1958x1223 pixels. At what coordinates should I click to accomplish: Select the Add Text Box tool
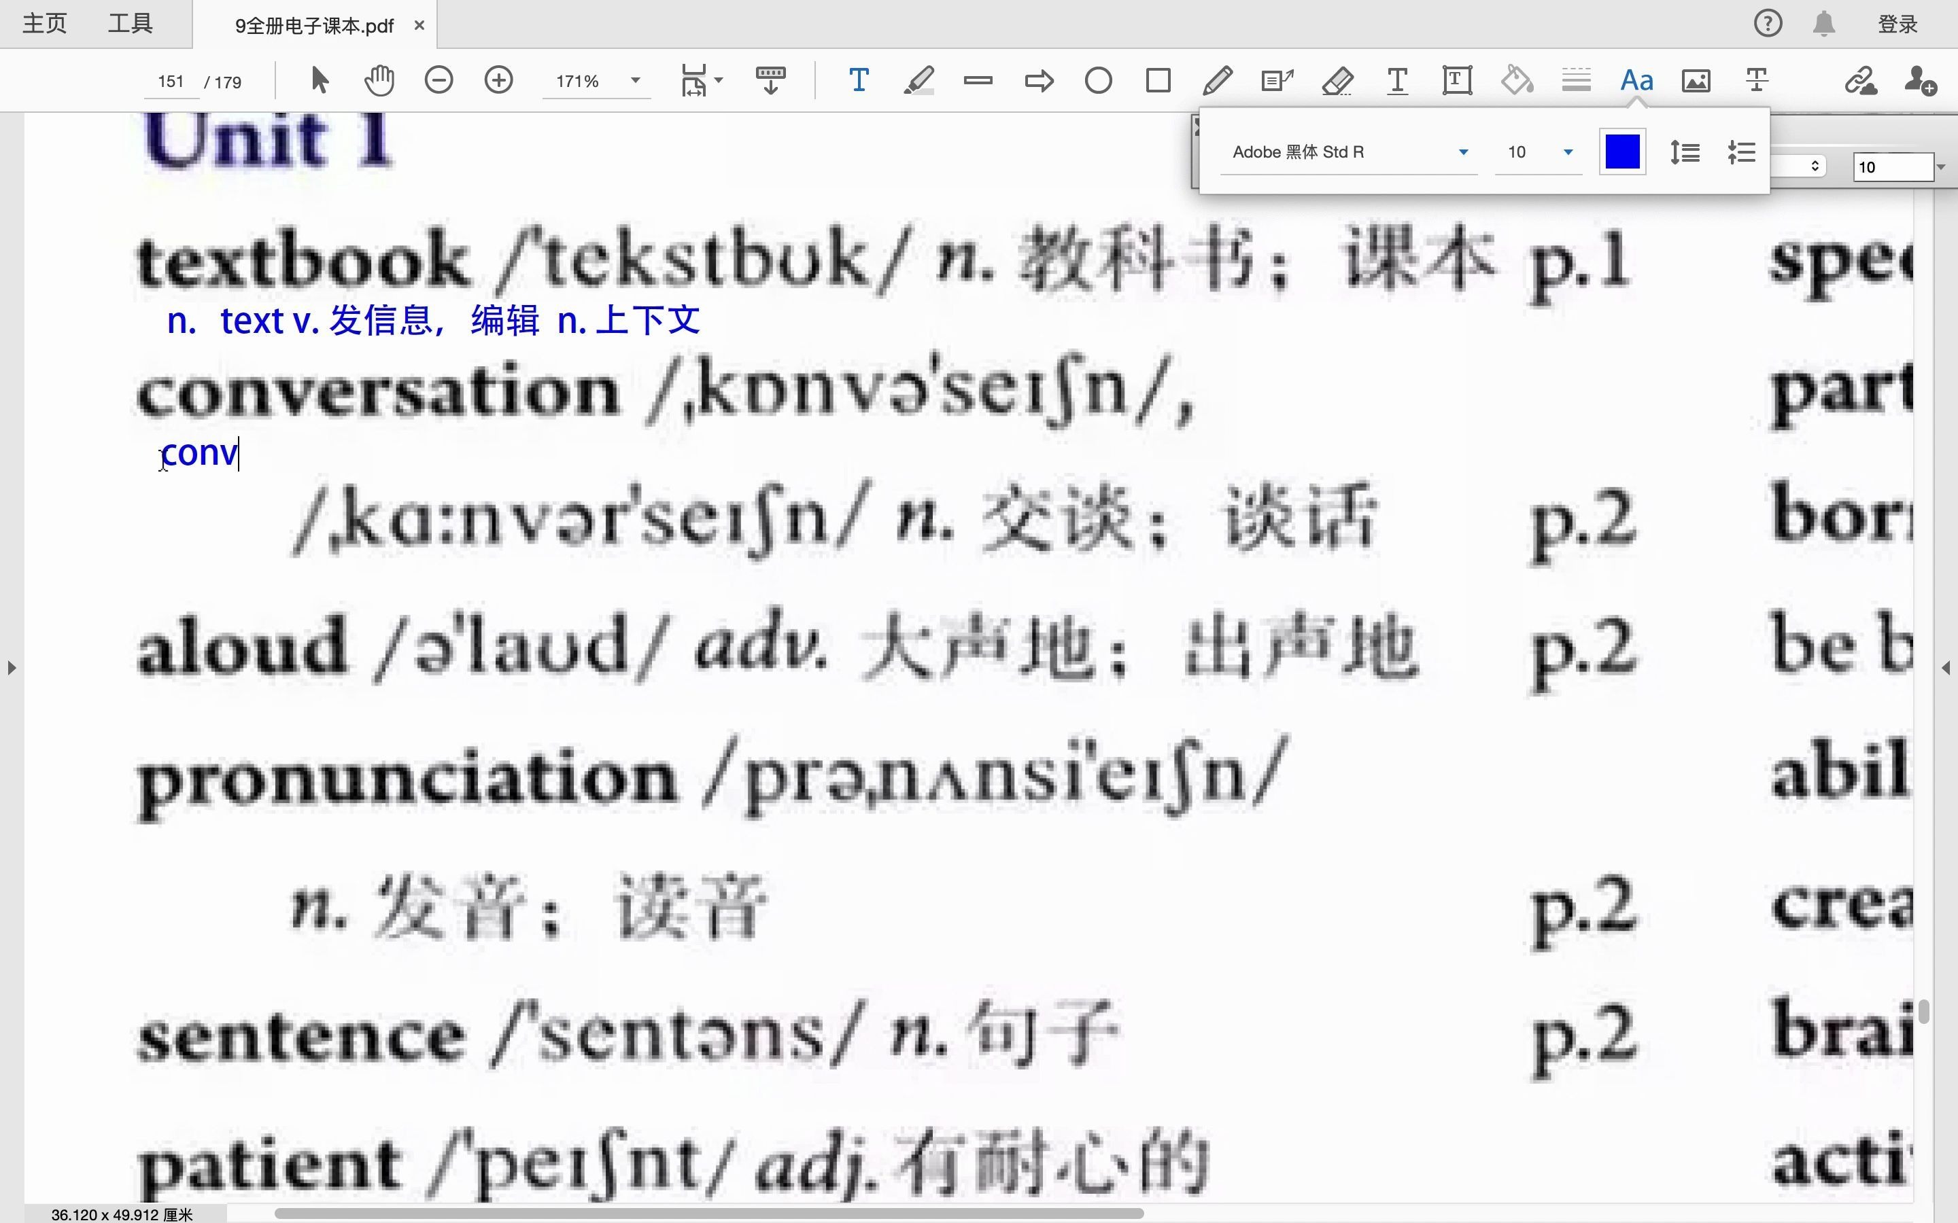(x=1456, y=80)
